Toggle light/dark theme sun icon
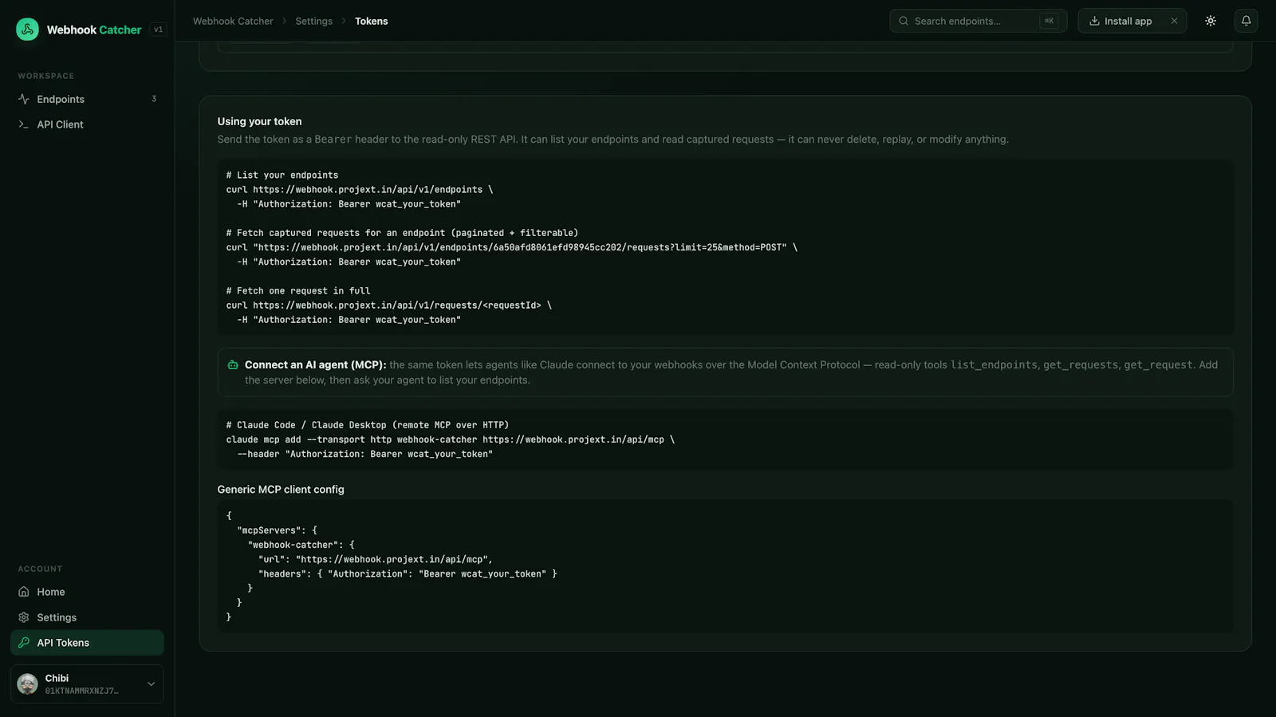 [x=1211, y=21]
